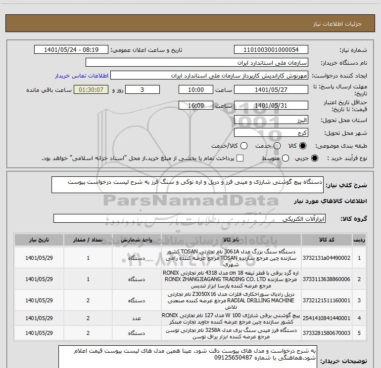Screen dimensions: 381x368
Task: Click the تعداد / مقدار column header
Action: coord(88,240)
